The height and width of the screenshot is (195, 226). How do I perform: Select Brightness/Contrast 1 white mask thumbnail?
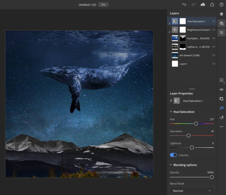[183, 30]
